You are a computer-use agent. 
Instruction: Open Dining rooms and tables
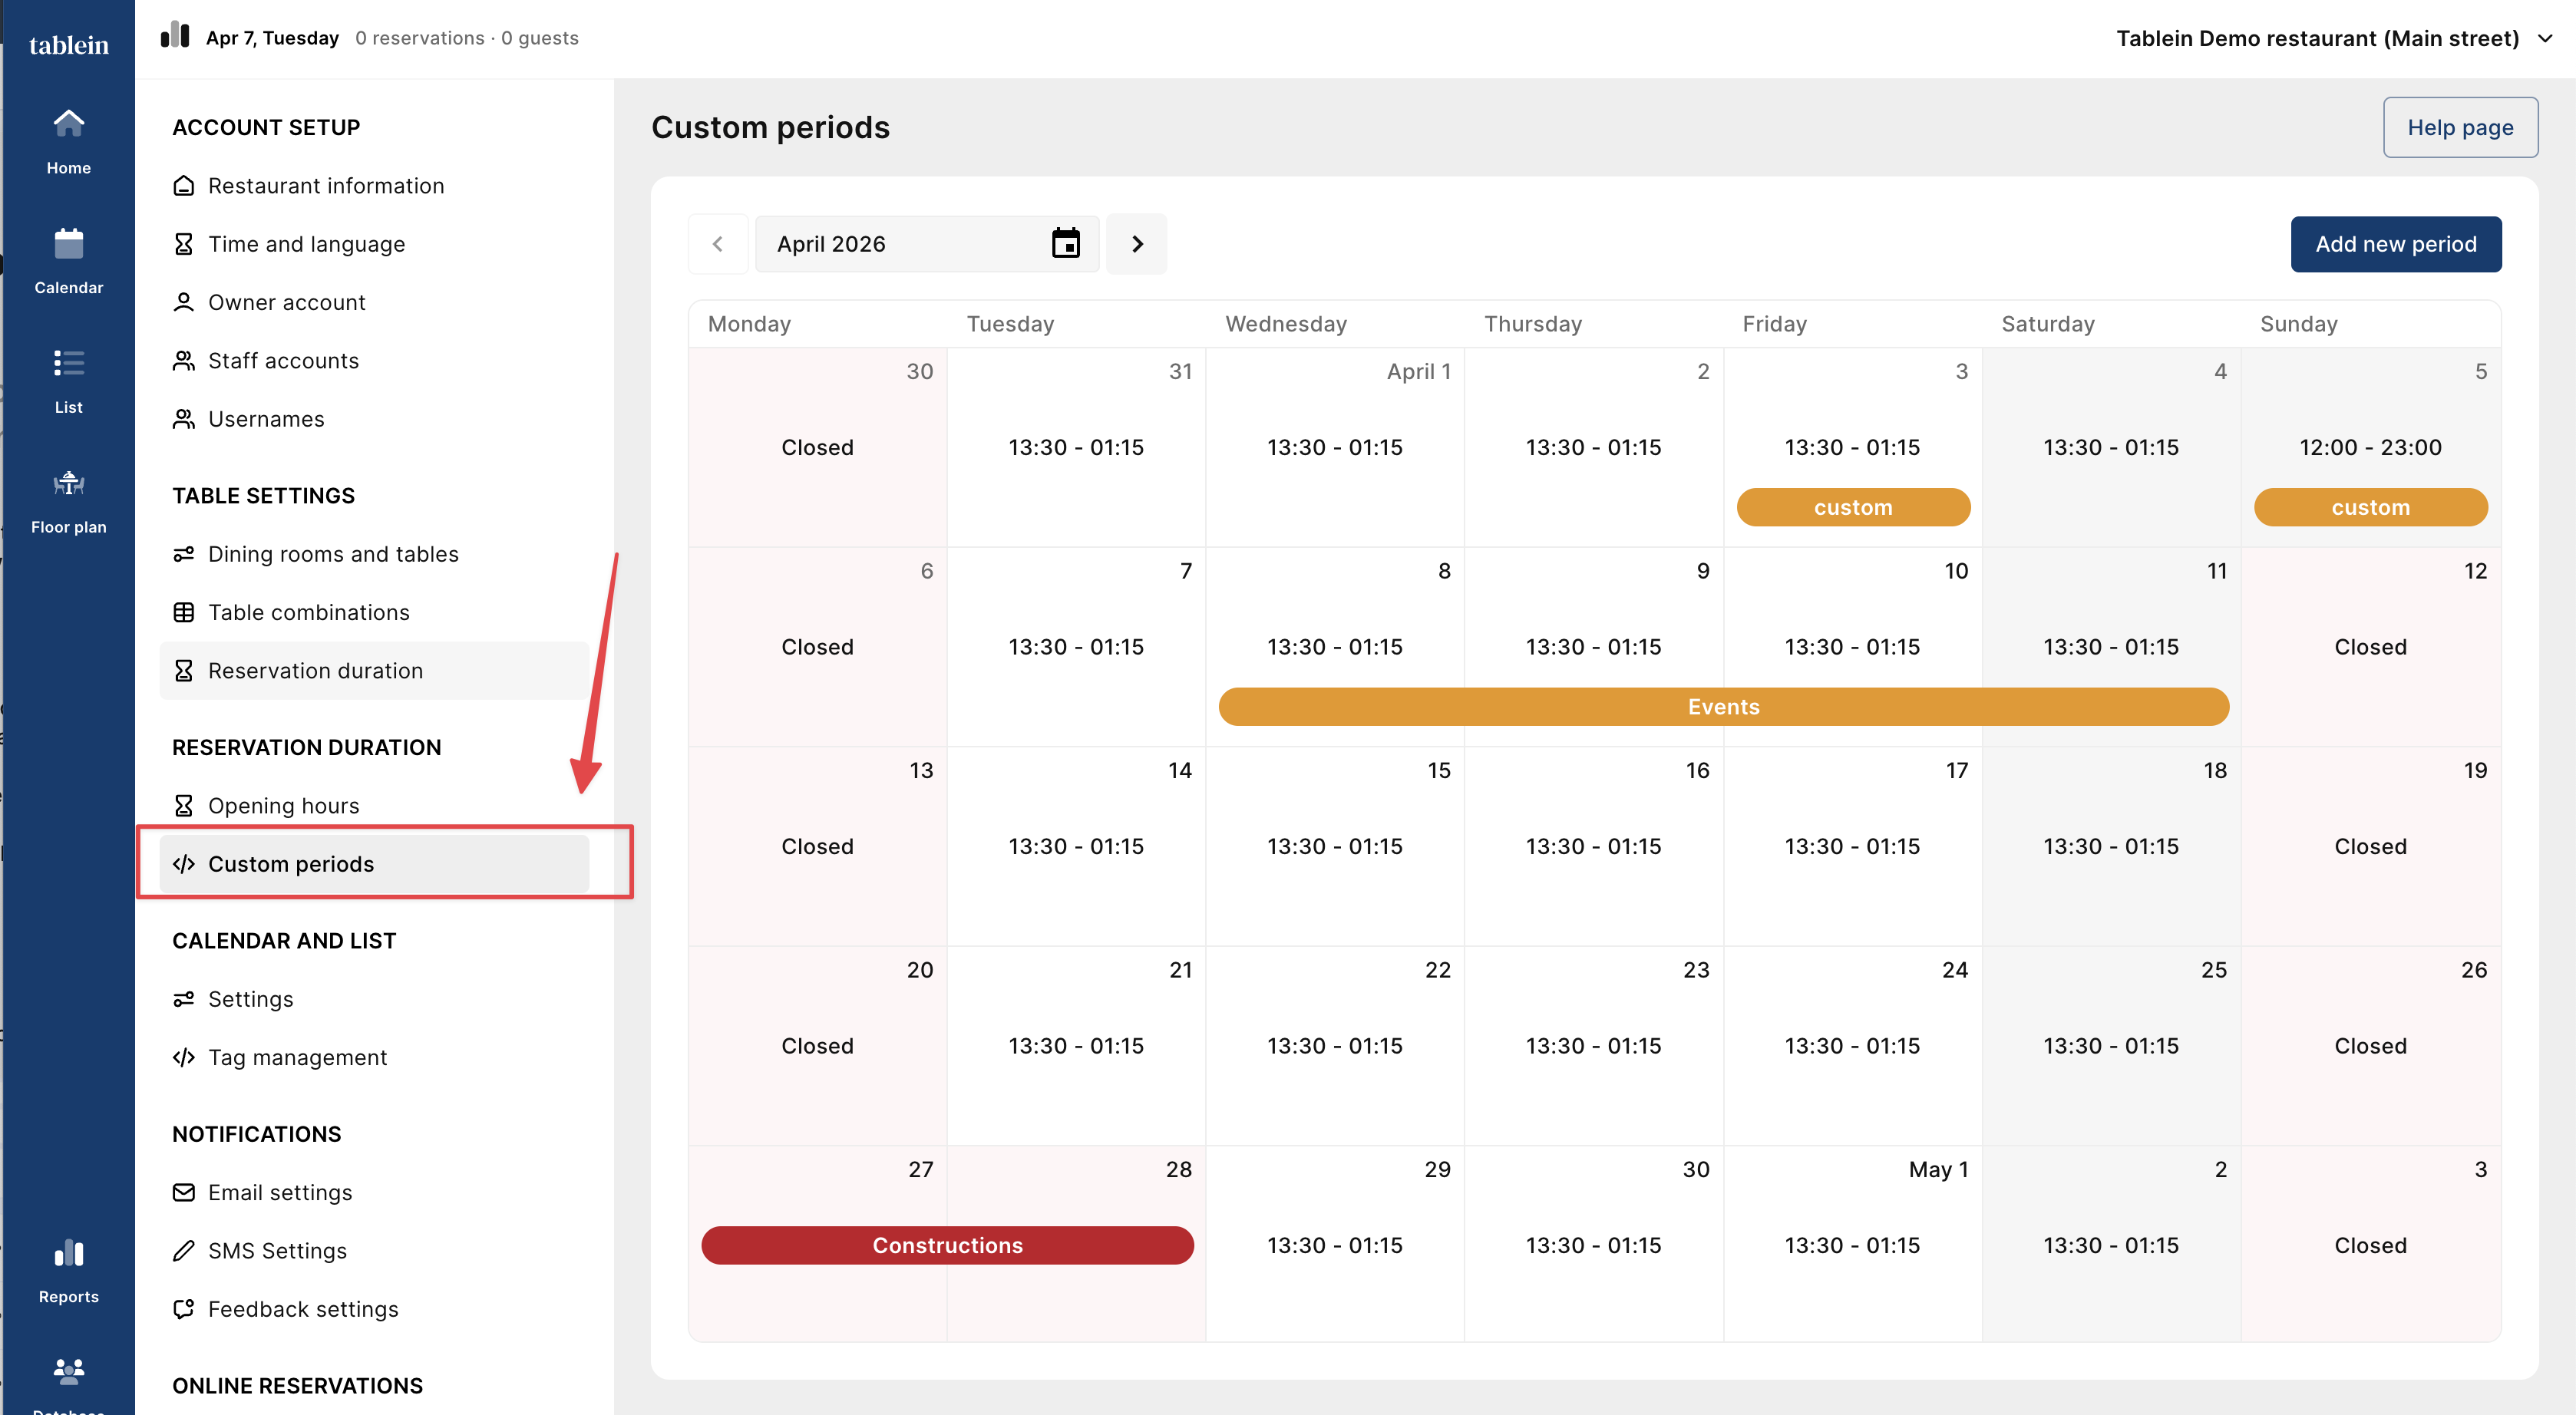pyautogui.click(x=333, y=553)
